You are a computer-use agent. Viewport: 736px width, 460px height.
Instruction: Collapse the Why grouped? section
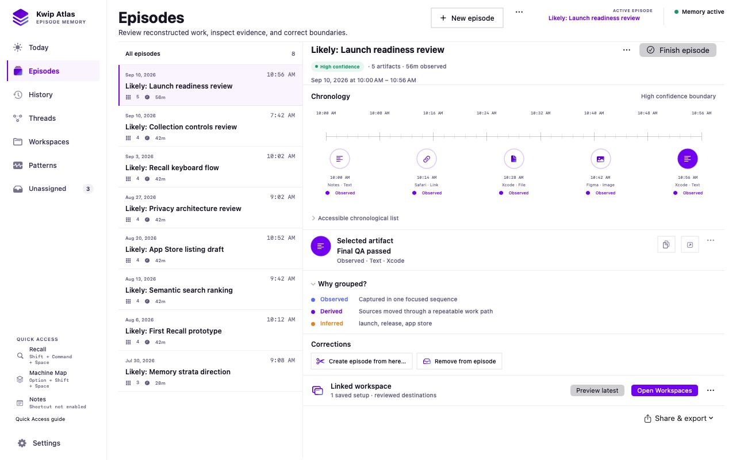click(339, 284)
